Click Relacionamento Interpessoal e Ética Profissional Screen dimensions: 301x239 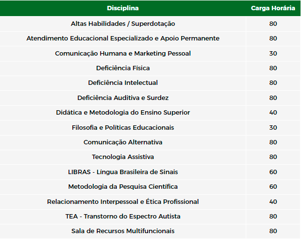(123, 201)
